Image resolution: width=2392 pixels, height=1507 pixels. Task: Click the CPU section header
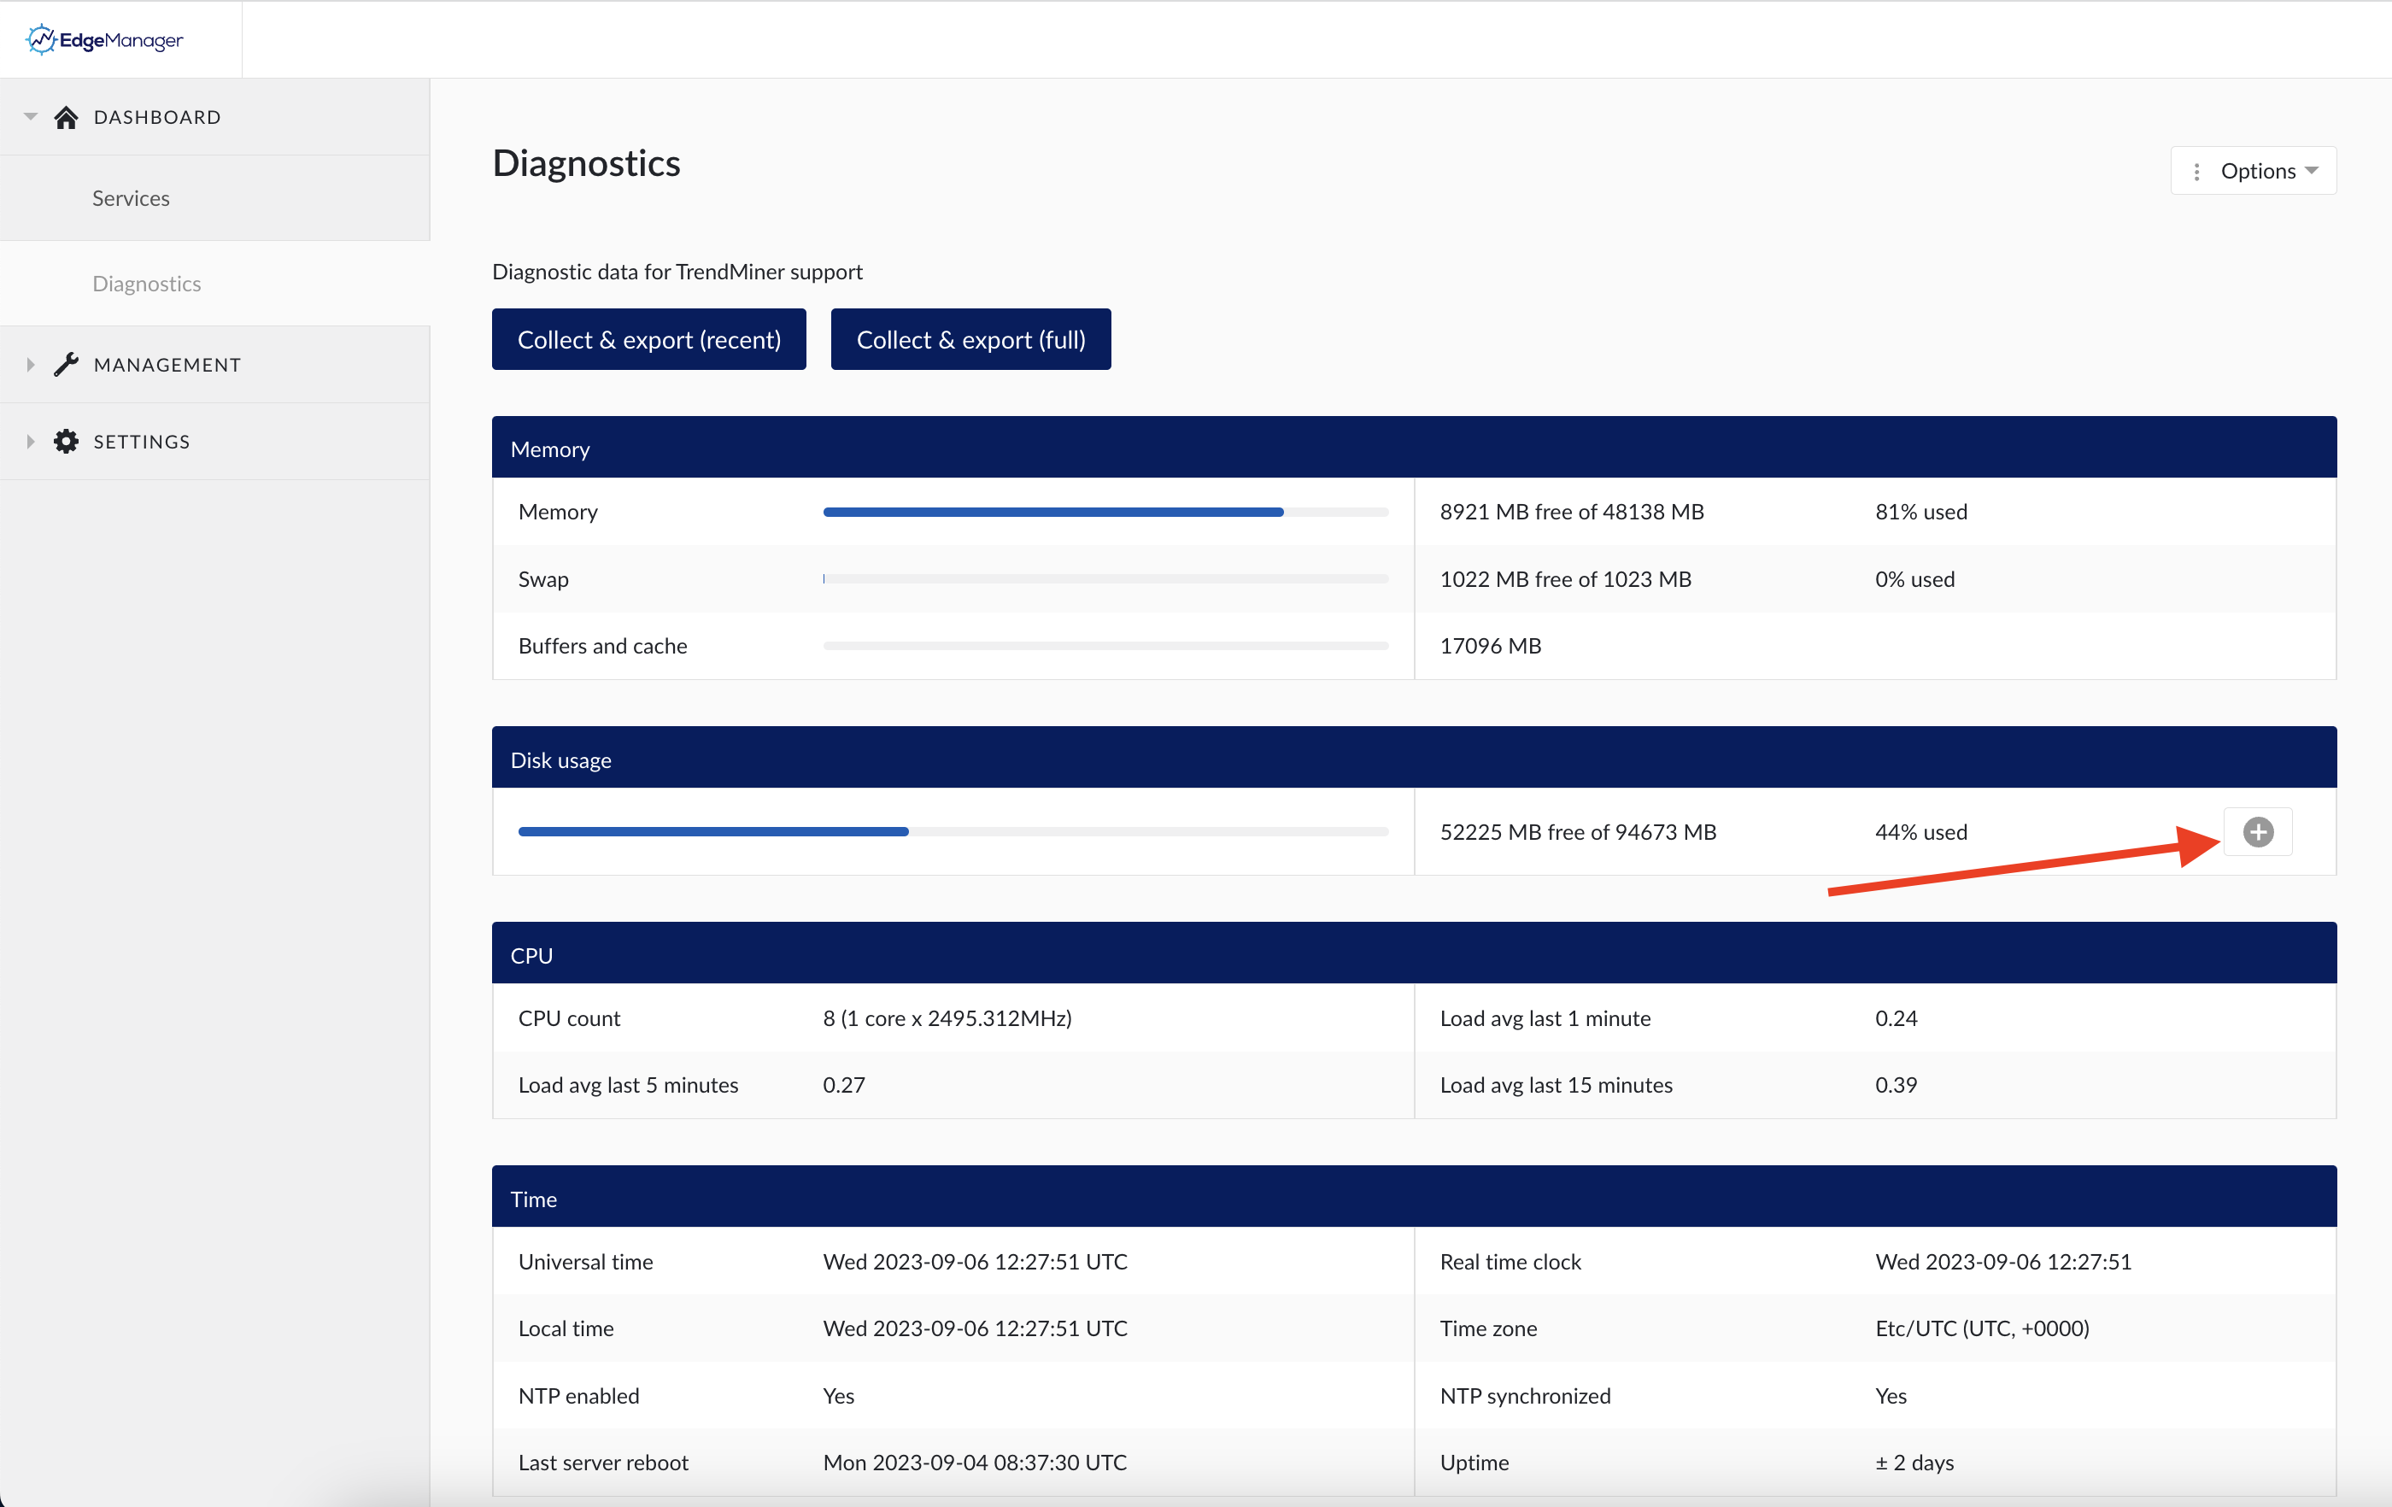coord(532,953)
